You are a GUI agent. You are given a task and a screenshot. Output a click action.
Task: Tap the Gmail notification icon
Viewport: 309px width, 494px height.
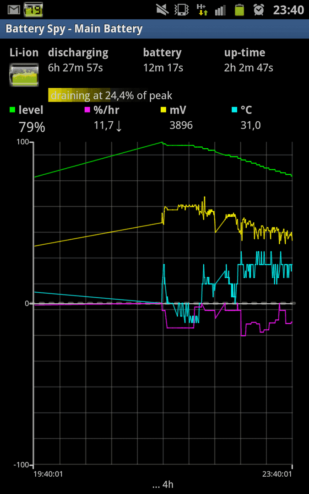point(14,10)
